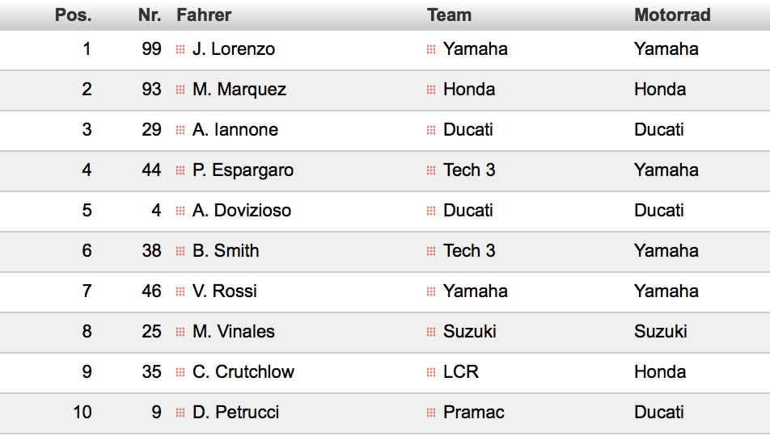
Task: Click the icon beside LCR team
Action: (431, 372)
